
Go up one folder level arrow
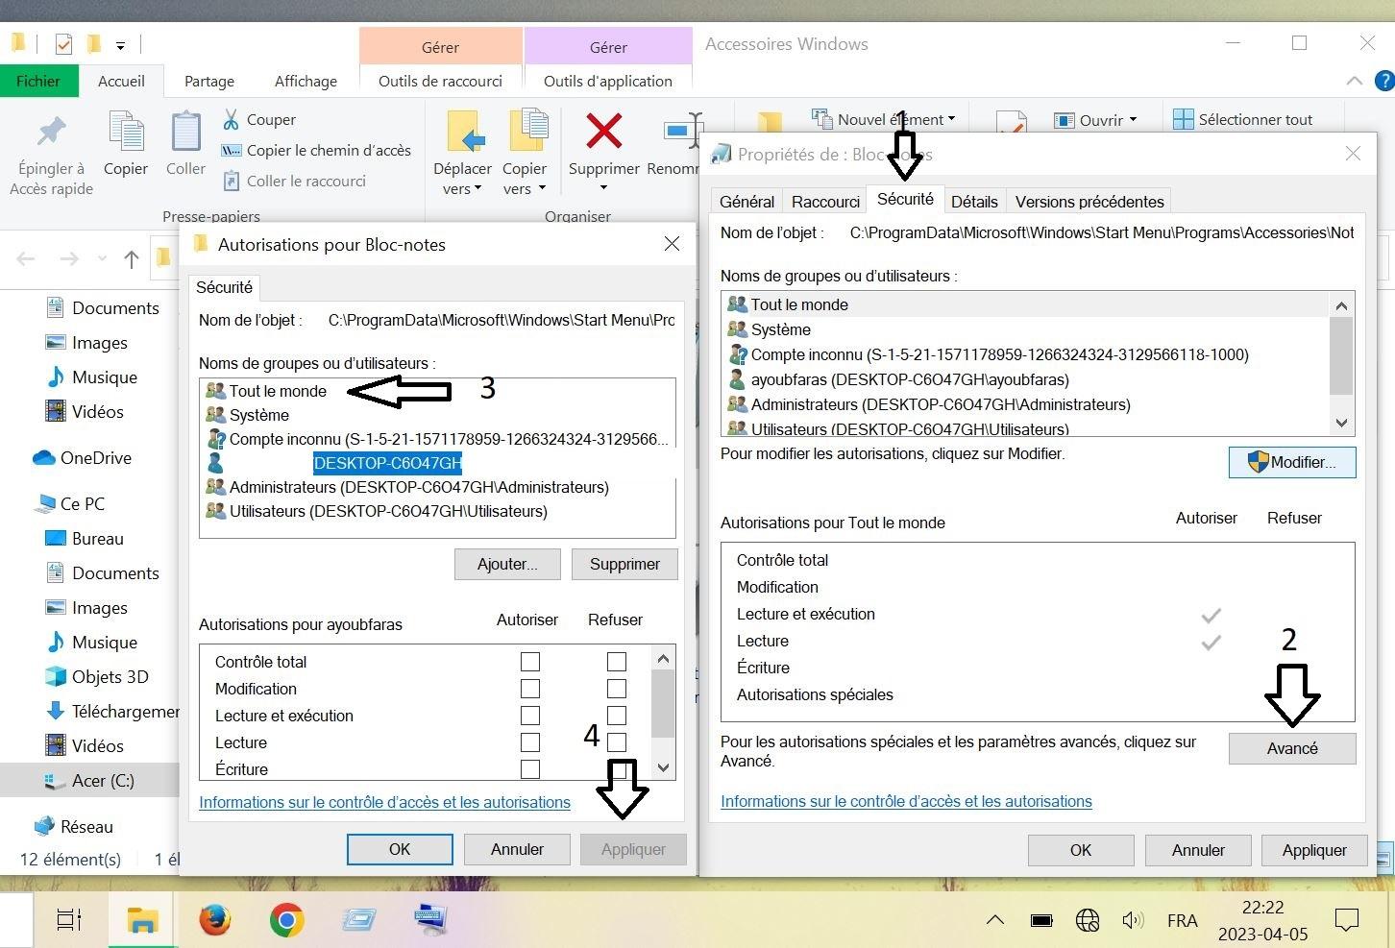(132, 258)
